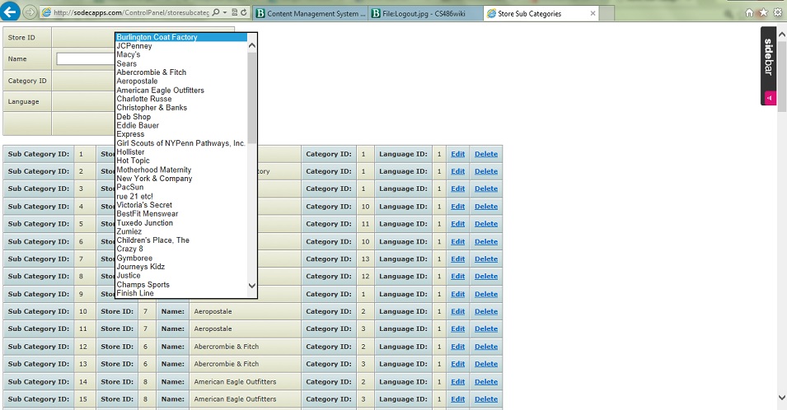Click the search magnifier in address bar
Image resolution: width=787 pixels, height=410 pixels.
click(x=216, y=13)
